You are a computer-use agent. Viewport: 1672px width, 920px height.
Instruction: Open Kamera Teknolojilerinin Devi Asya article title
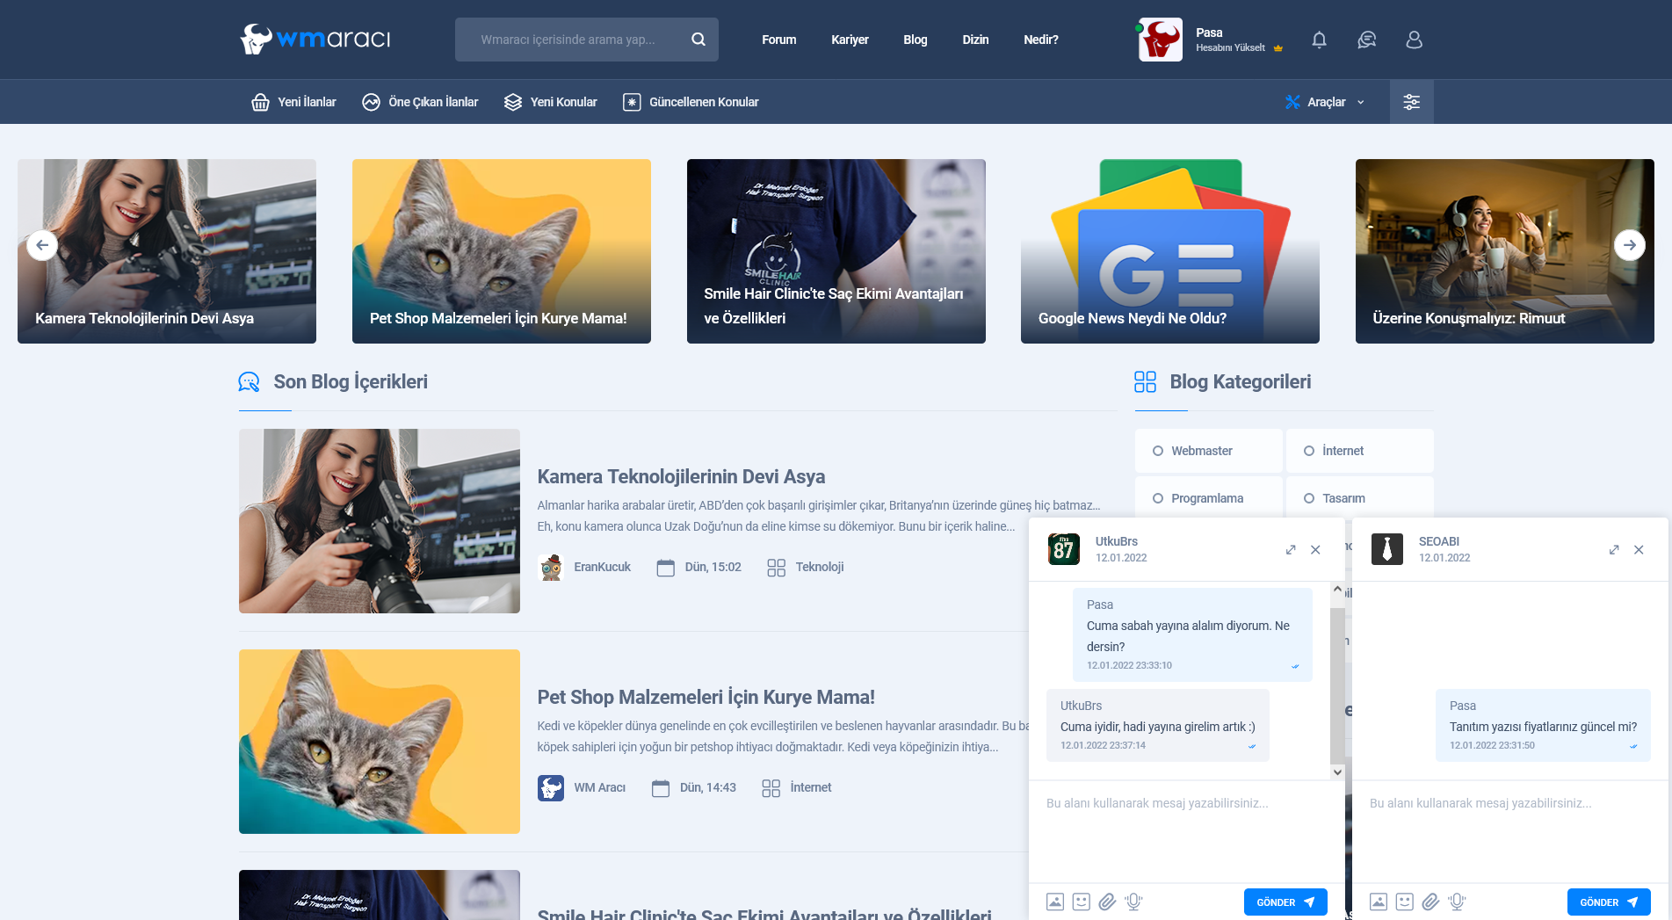pyautogui.click(x=681, y=476)
